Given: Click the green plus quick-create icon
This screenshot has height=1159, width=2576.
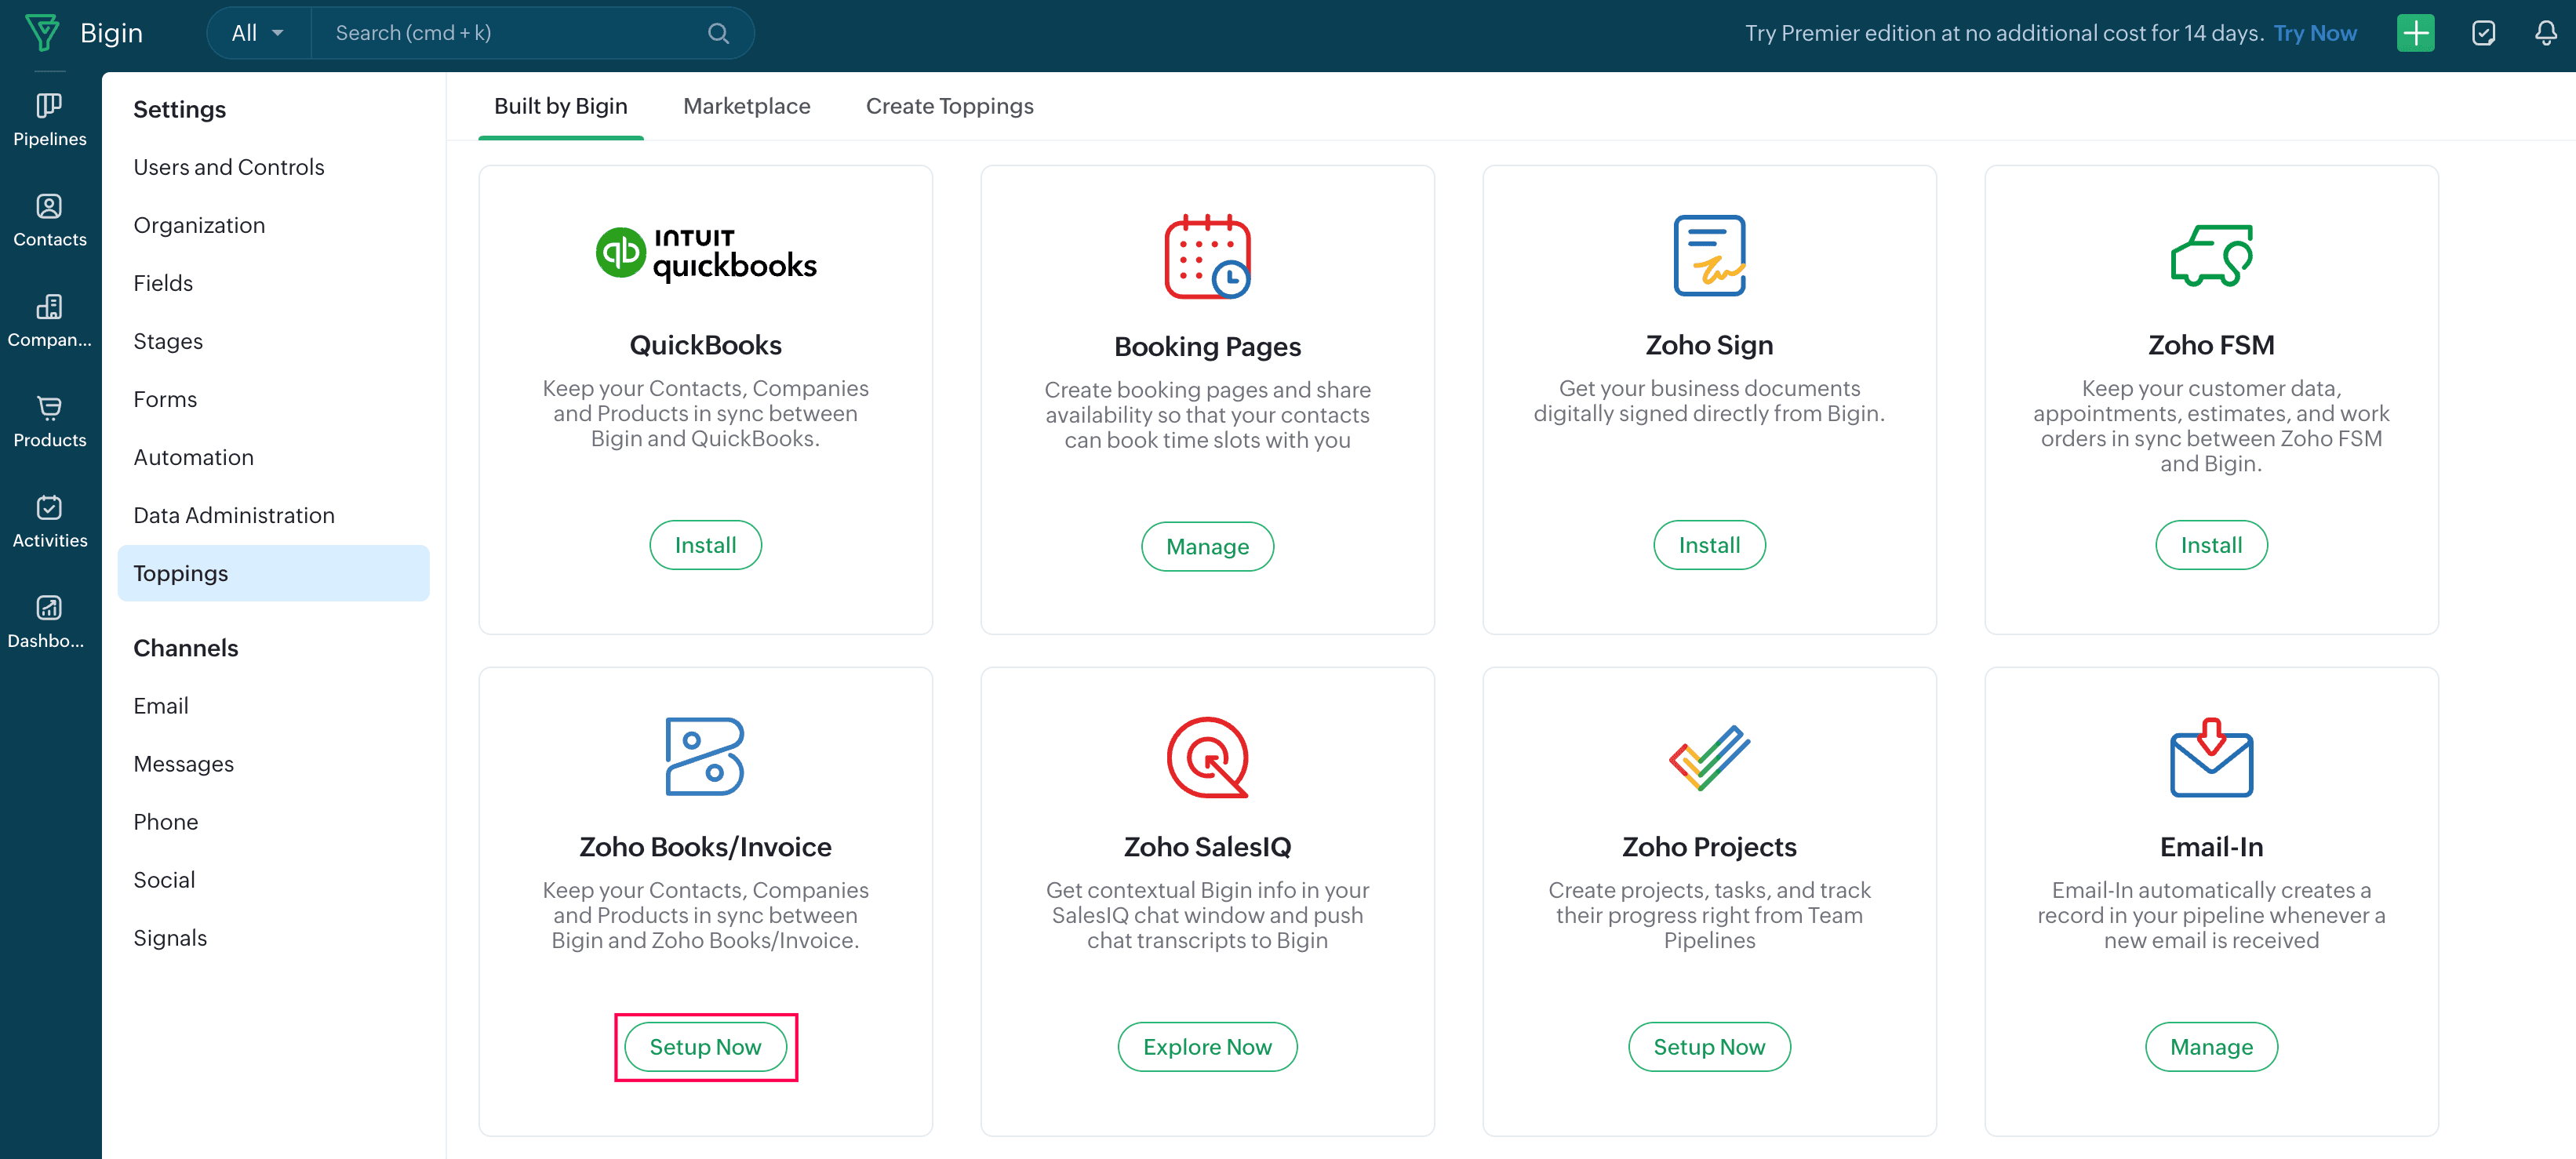Looking at the screenshot, I should [x=2415, y=33].
